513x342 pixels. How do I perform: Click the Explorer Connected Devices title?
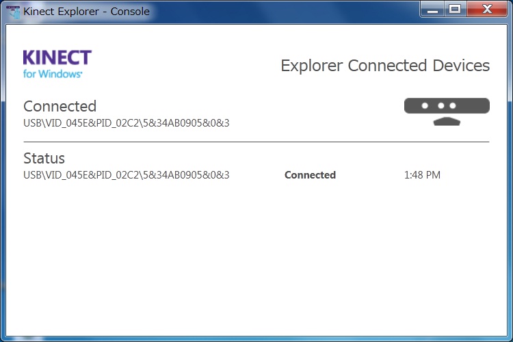pyautogui.click(x=385, y=66)
